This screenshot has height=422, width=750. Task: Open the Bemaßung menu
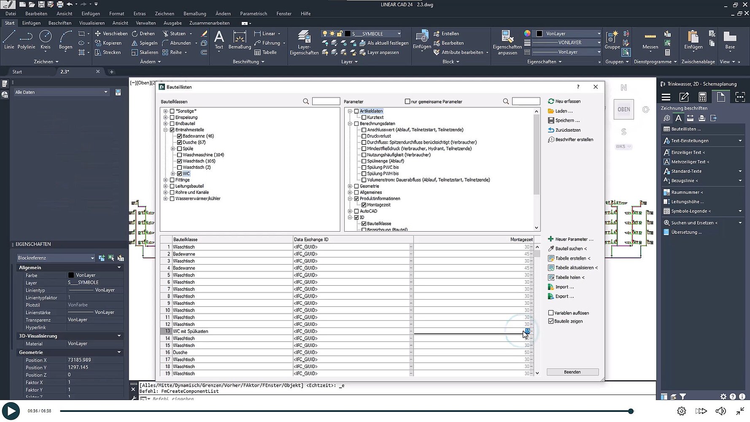pyautogui.click(x=195, y=13)
